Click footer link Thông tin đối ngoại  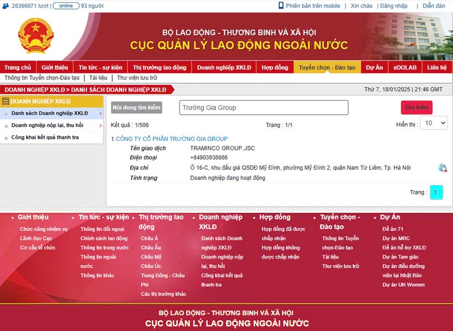click(x=102, y=229)
